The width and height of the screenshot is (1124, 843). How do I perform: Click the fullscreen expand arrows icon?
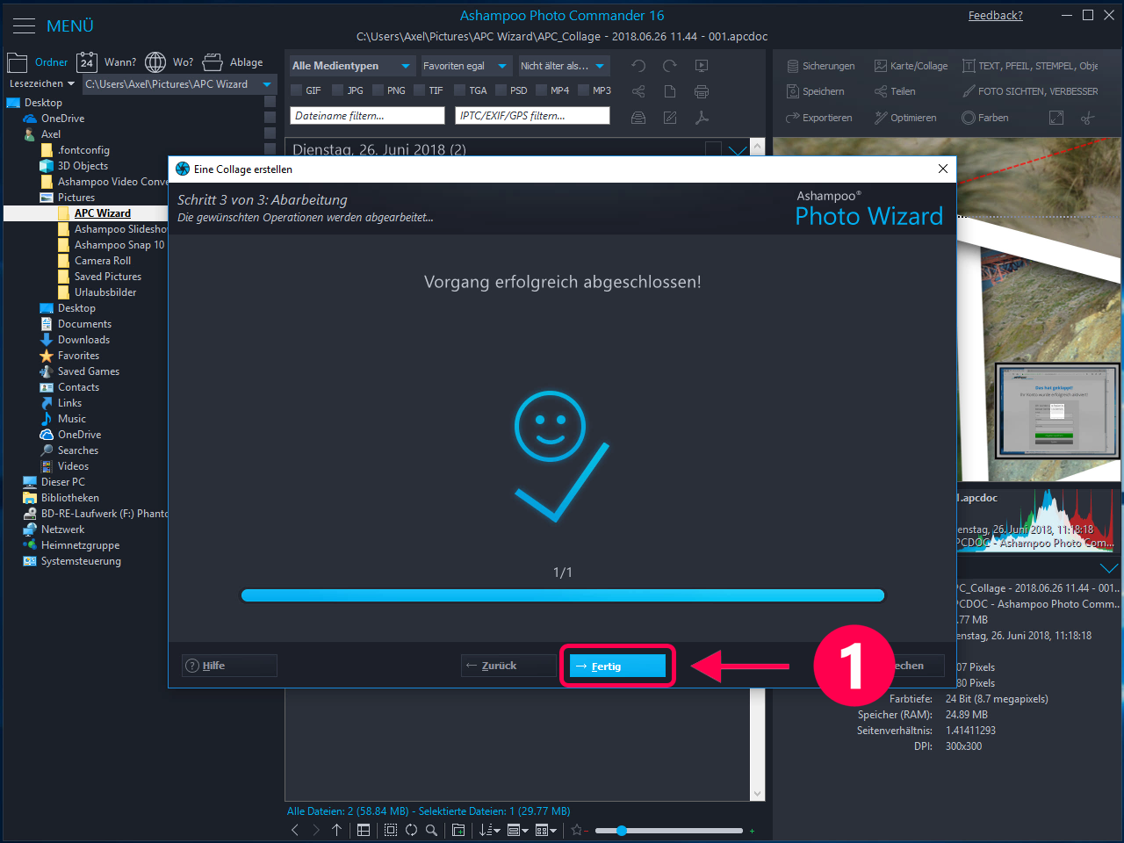coord(1056,118)
